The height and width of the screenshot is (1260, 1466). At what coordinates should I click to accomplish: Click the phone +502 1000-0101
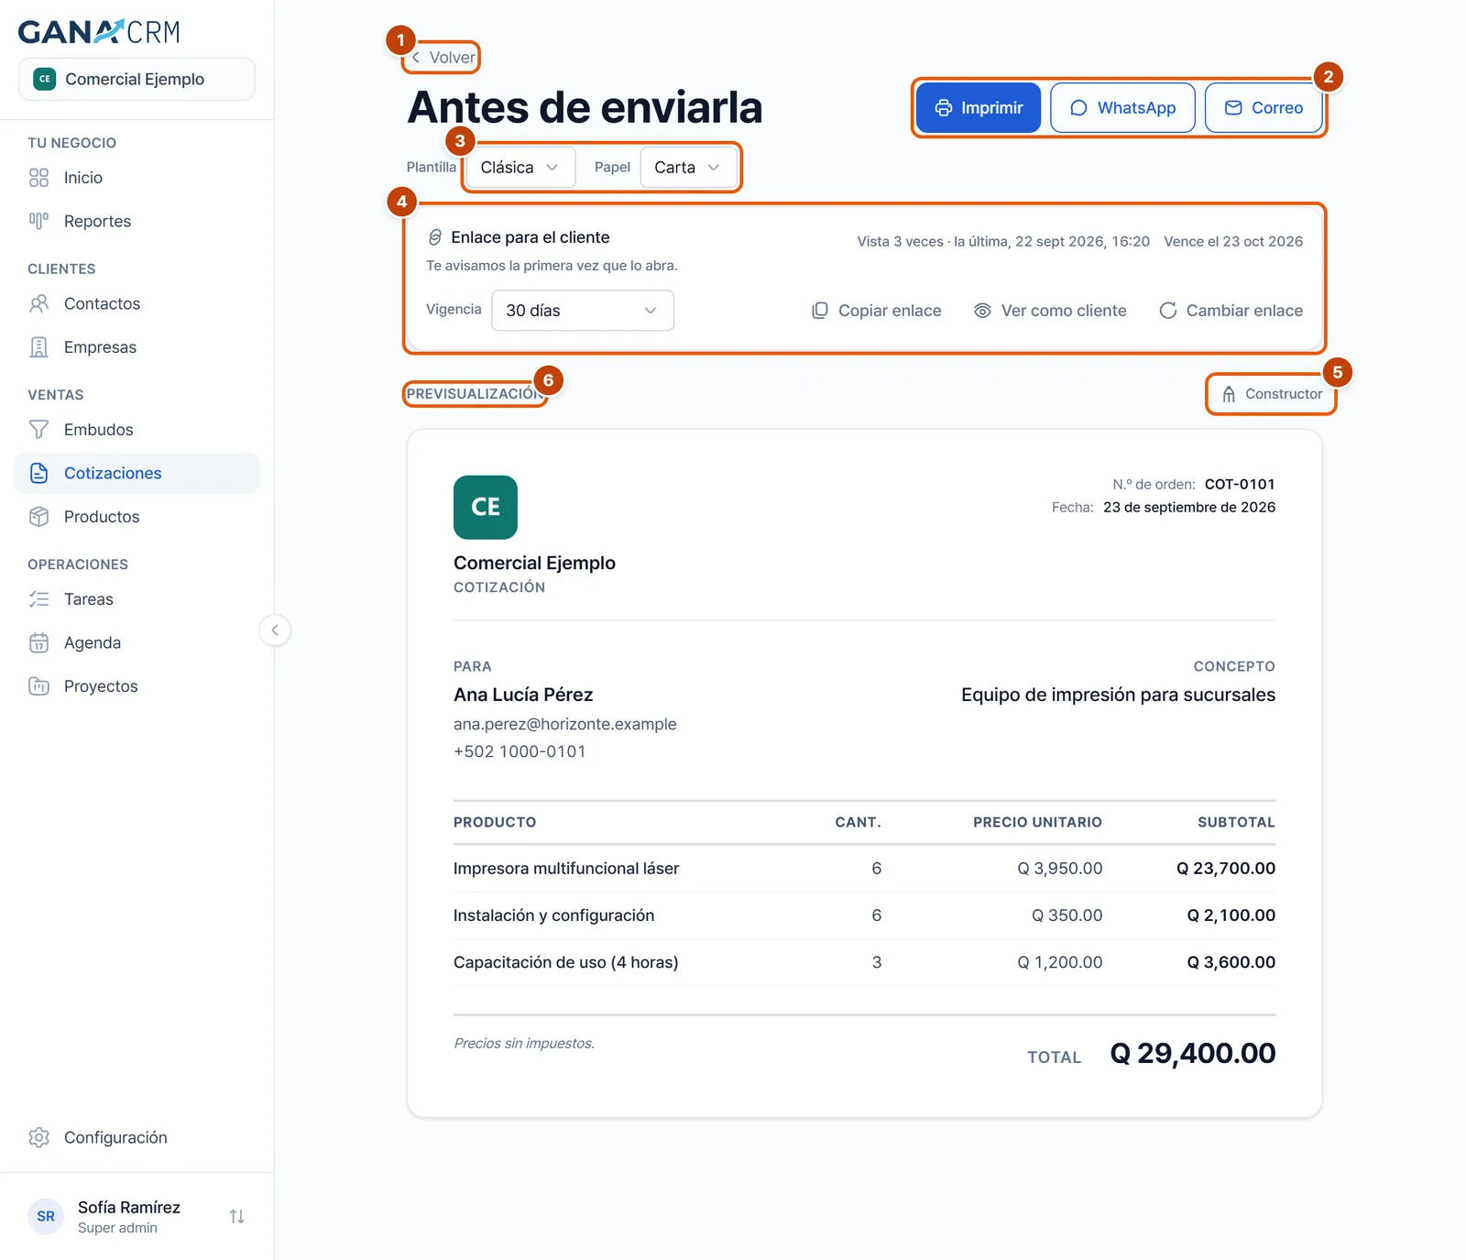[x=520, y=751]
